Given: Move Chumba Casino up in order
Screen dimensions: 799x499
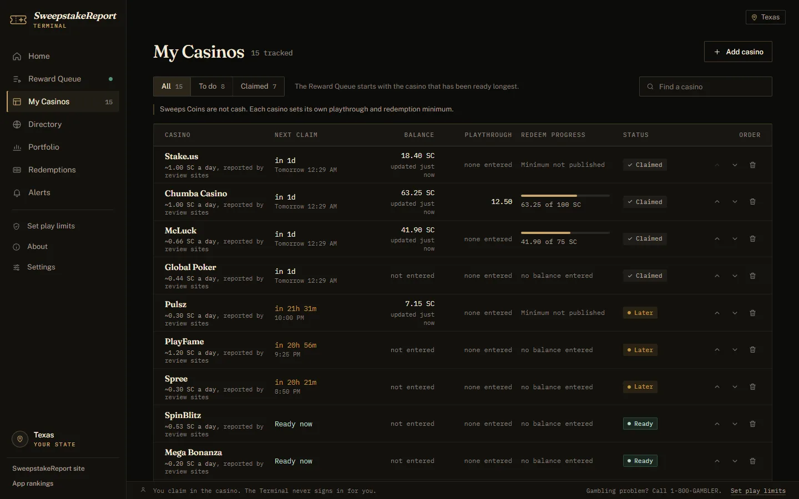Looking at the screenshot, I should tap(717, 202).
